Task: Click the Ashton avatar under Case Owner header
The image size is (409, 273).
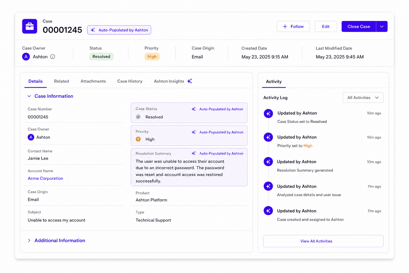Action: pyautogui.click(x=26, y=57)
